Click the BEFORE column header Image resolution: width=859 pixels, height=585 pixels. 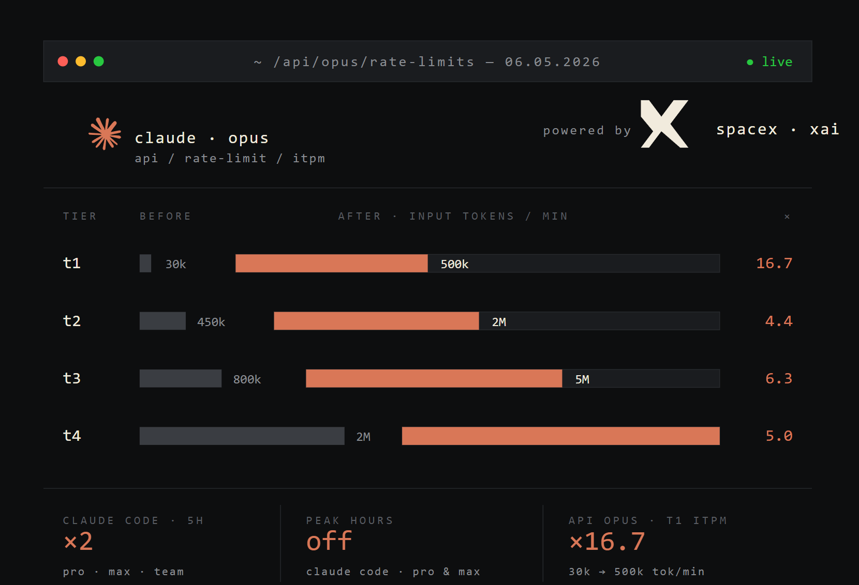[166, 216]
